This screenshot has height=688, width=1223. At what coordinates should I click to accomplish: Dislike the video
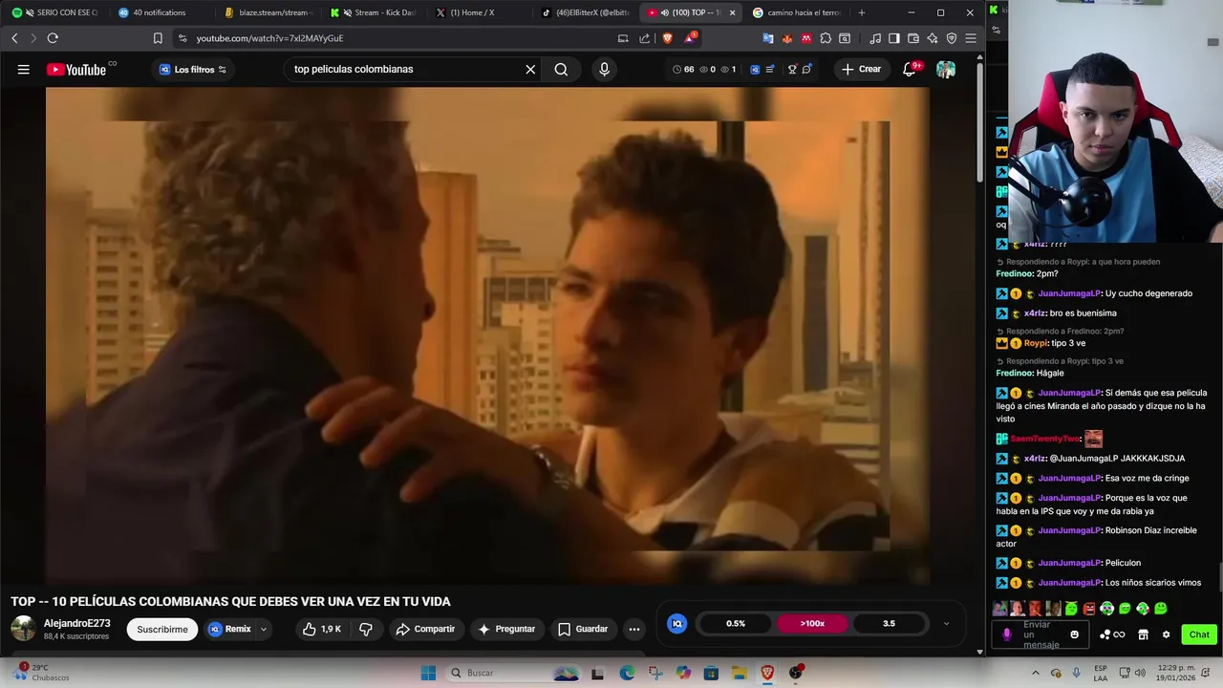365,629
